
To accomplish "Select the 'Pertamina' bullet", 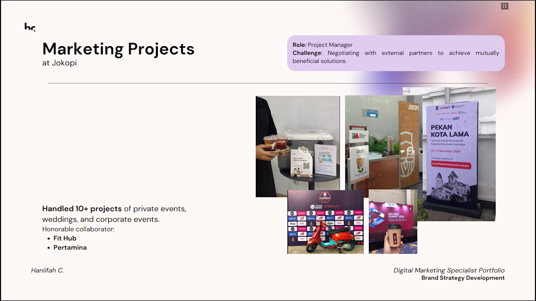I will pos(70,248).
